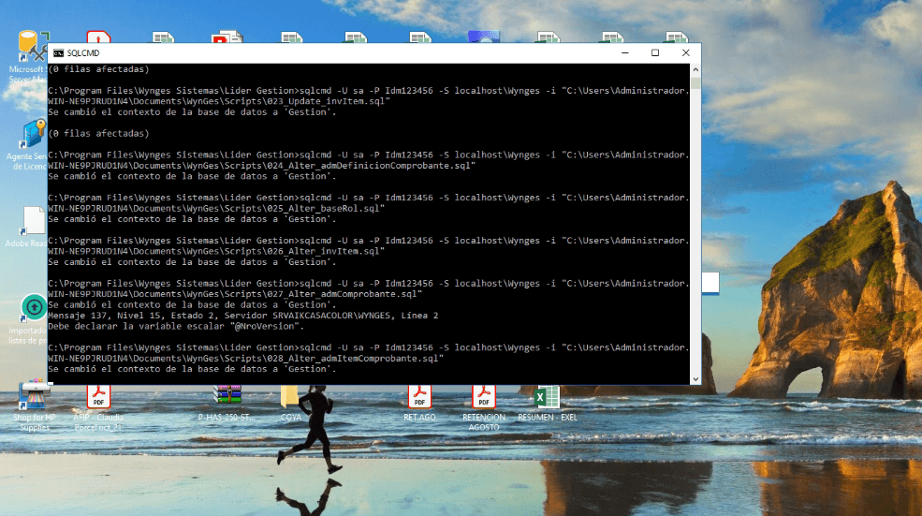Open the RETENCION AGOSTO PDF file
The image size is (922, 516).
point(482,398)
